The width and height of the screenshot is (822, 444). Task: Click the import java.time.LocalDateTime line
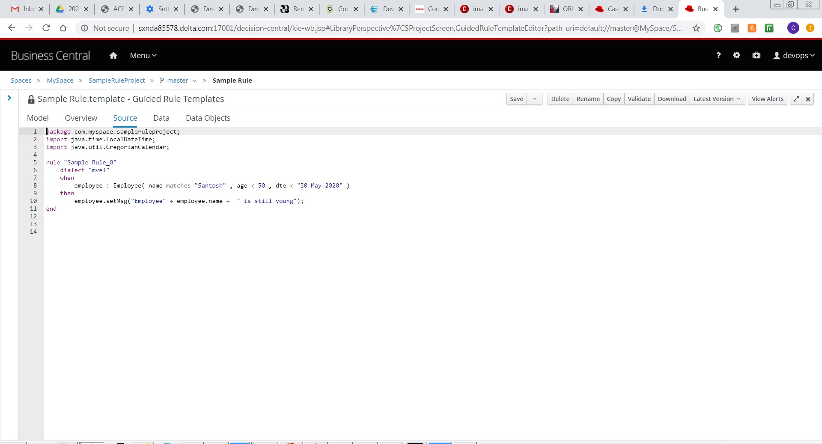tap(101, 139)
